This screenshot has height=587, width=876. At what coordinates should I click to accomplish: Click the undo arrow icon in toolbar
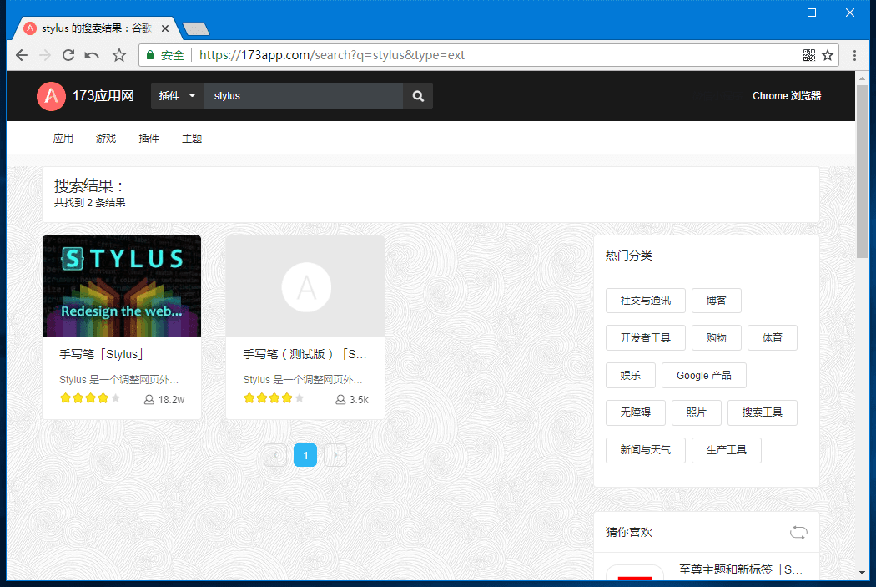click(92, 54)
